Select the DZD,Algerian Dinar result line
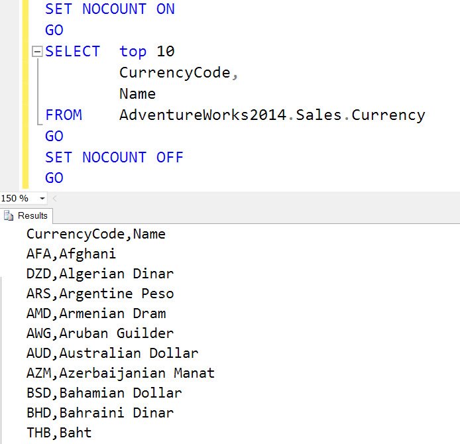 (x=100, y=274)
